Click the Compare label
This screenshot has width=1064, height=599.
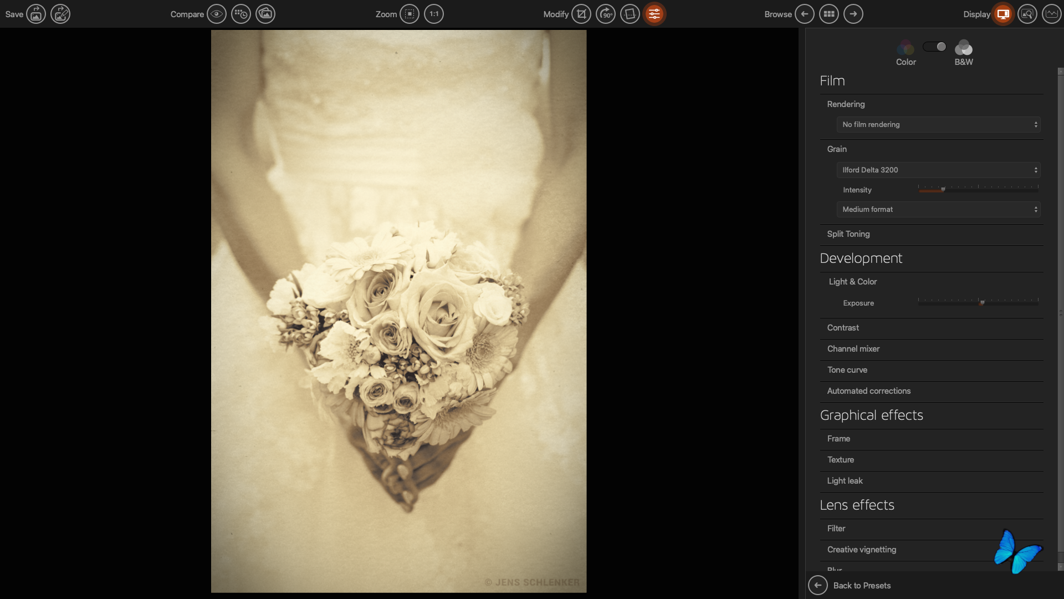[x=187, y=14]
